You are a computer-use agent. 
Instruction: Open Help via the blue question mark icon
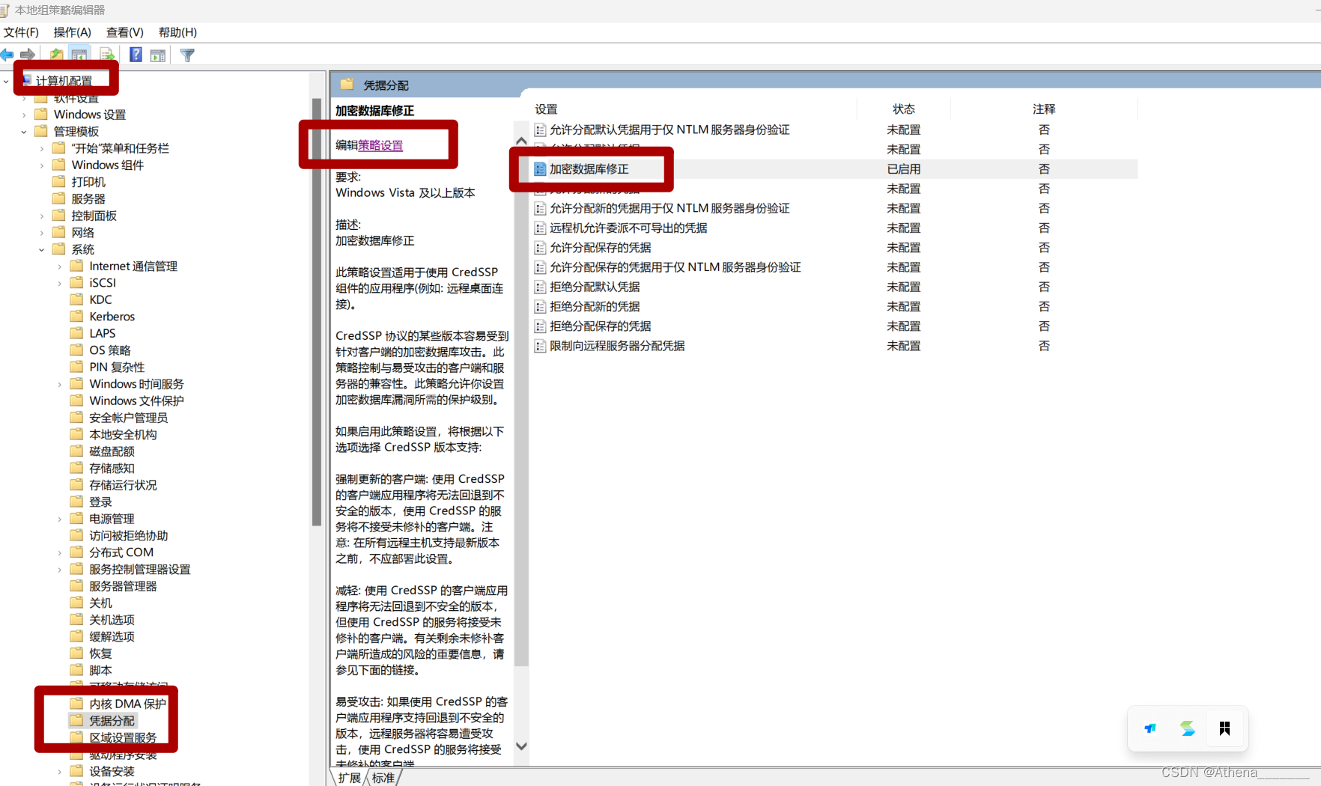[136, 55]
